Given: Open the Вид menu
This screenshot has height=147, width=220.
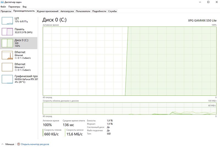Looking at the screenshot, I should [24, 7].
